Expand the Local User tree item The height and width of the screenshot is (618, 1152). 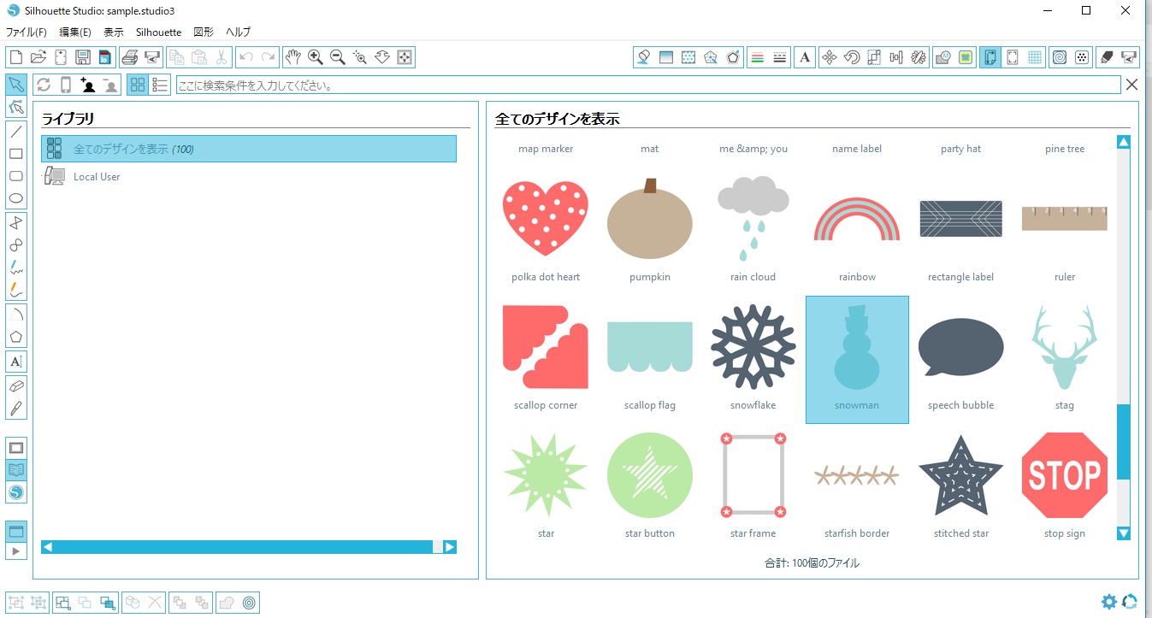click(x=55, y=177)
